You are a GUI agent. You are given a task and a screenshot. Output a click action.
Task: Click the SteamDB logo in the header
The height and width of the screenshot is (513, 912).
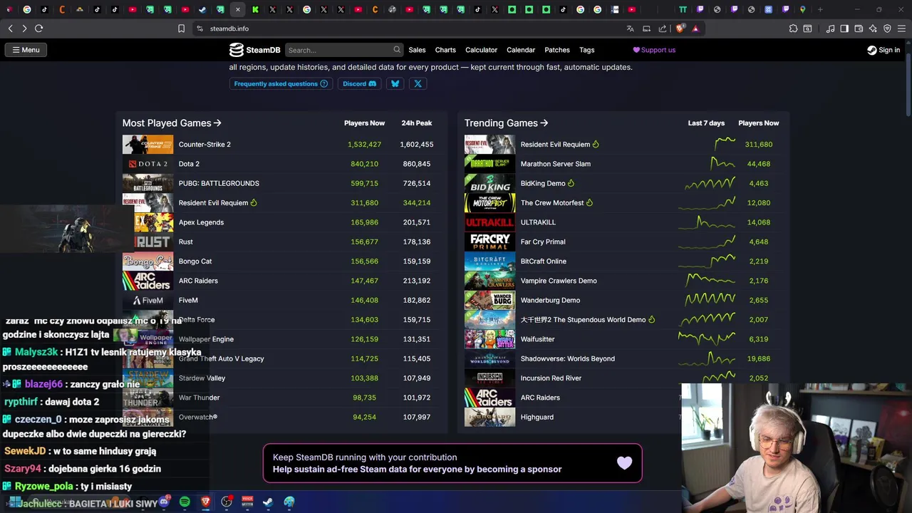point(254,50)
